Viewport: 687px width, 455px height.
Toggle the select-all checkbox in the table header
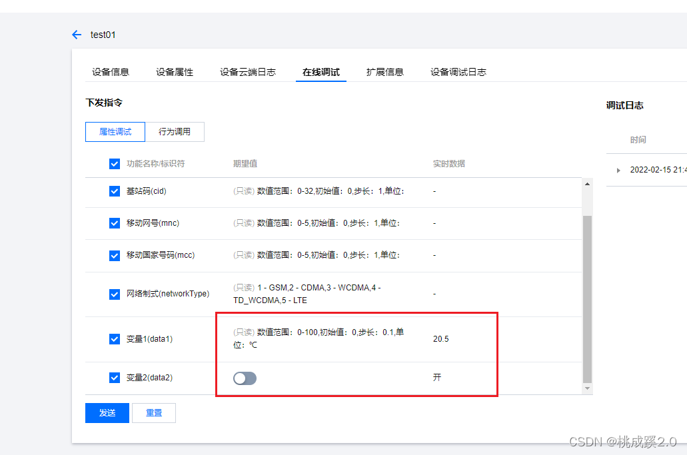[114, 163]
